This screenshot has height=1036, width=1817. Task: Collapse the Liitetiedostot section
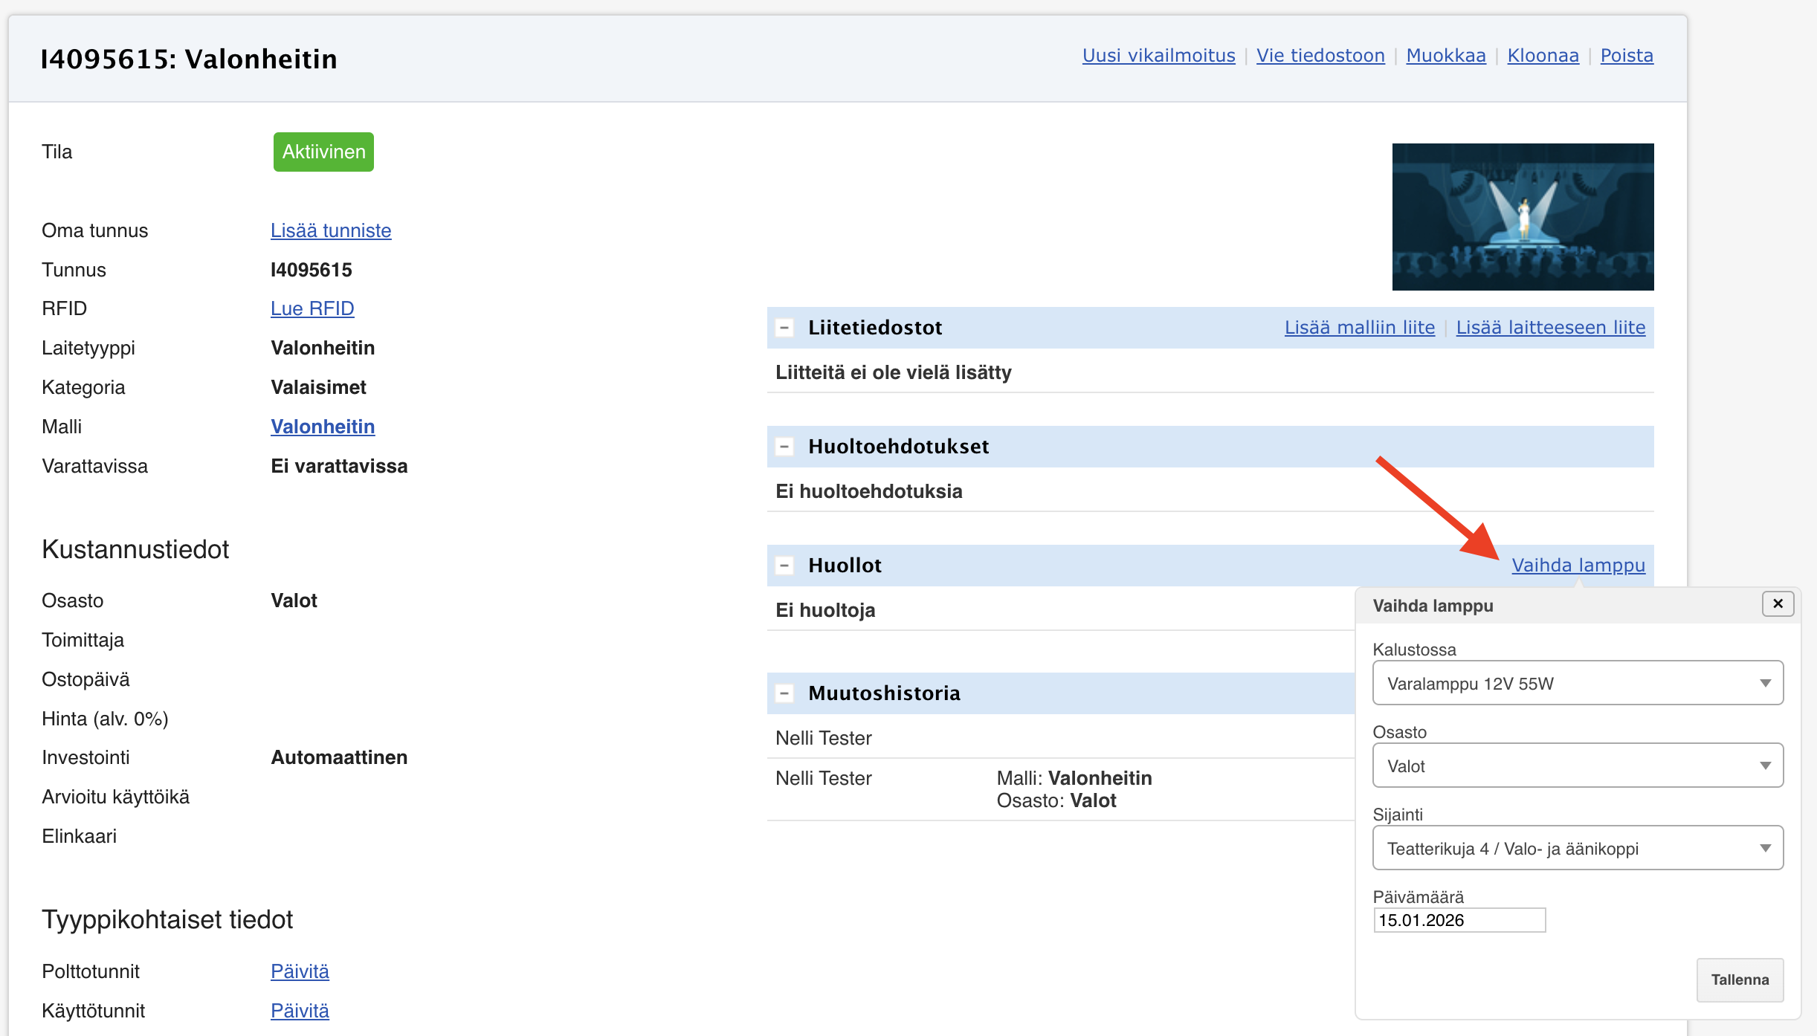(784, 328)
